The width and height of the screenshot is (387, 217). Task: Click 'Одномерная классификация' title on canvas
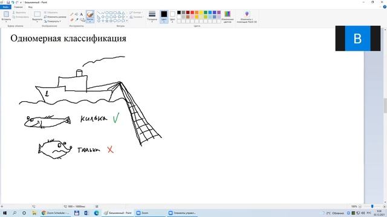[68, 39]
